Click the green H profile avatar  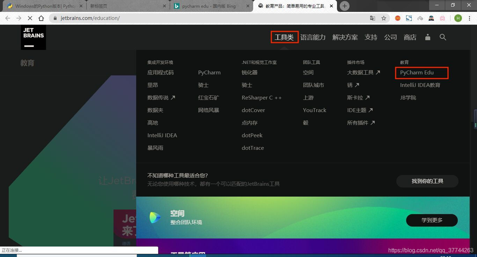458,18
